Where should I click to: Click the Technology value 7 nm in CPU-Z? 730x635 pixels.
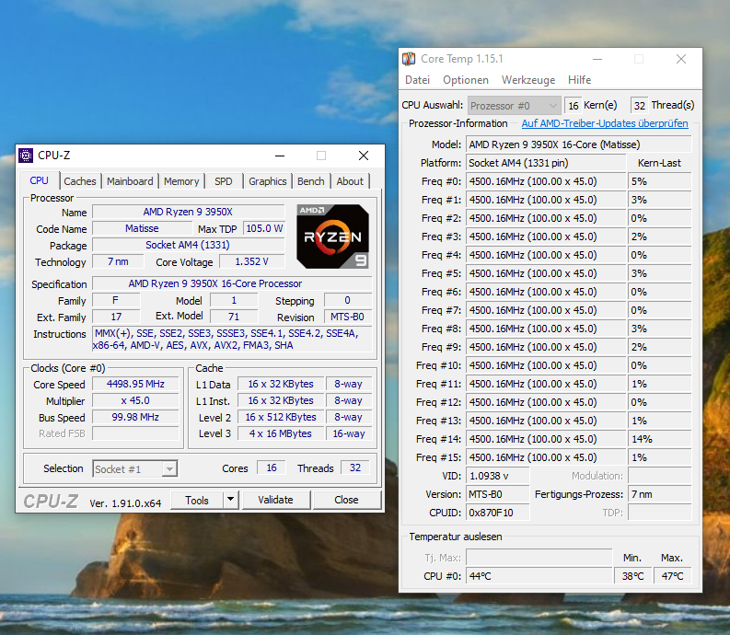point(116,261)
